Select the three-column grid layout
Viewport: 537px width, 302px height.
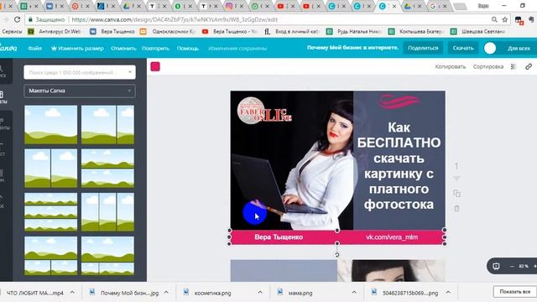(x=108, y=212)
